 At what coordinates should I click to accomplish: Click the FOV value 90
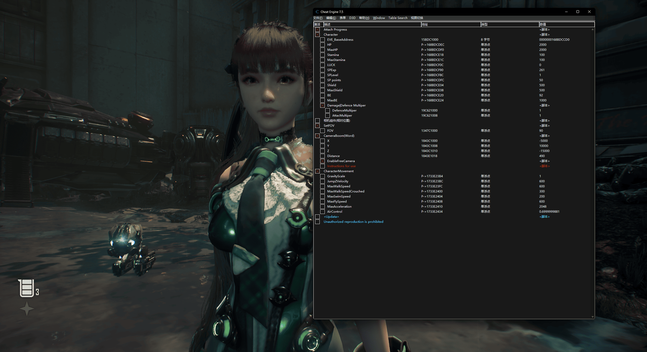click(541, 130)
